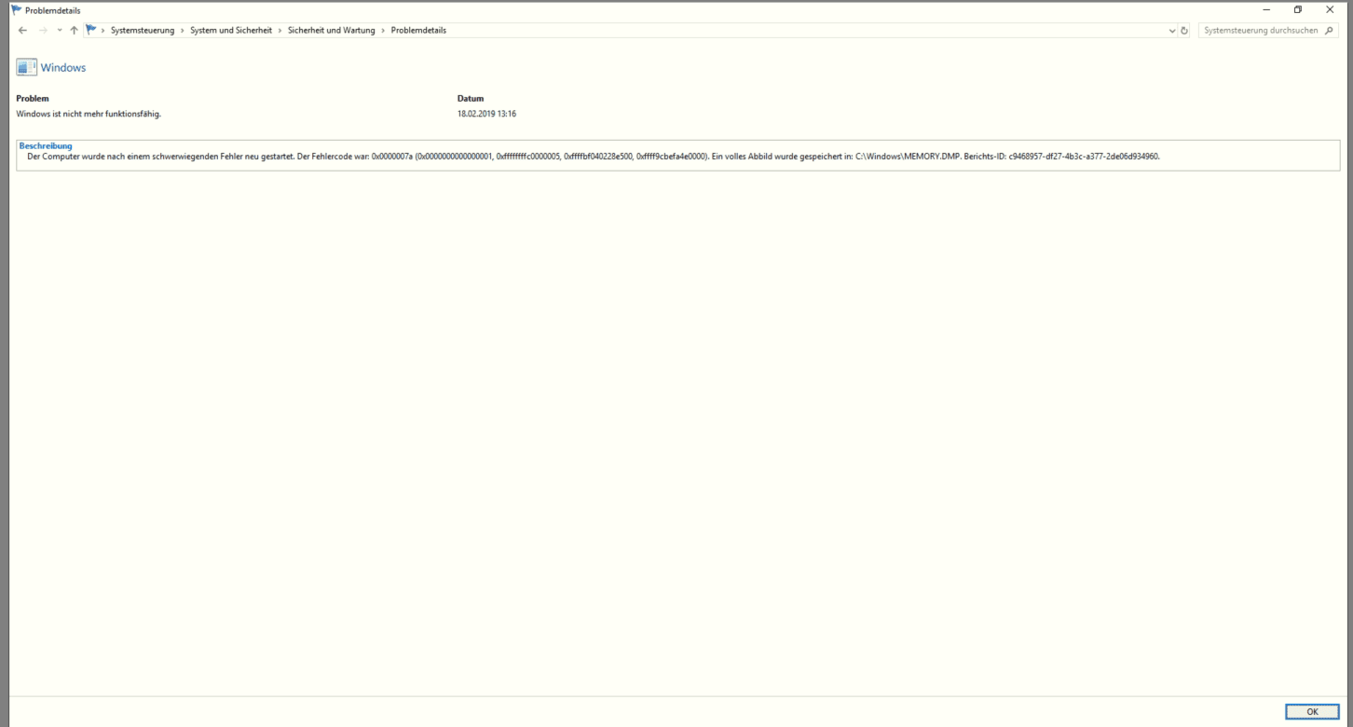The height and width of the screenshot is (727, 1353).
Task: Click the error description starting 'Der Computer wurde'
Action: (594, 157)
